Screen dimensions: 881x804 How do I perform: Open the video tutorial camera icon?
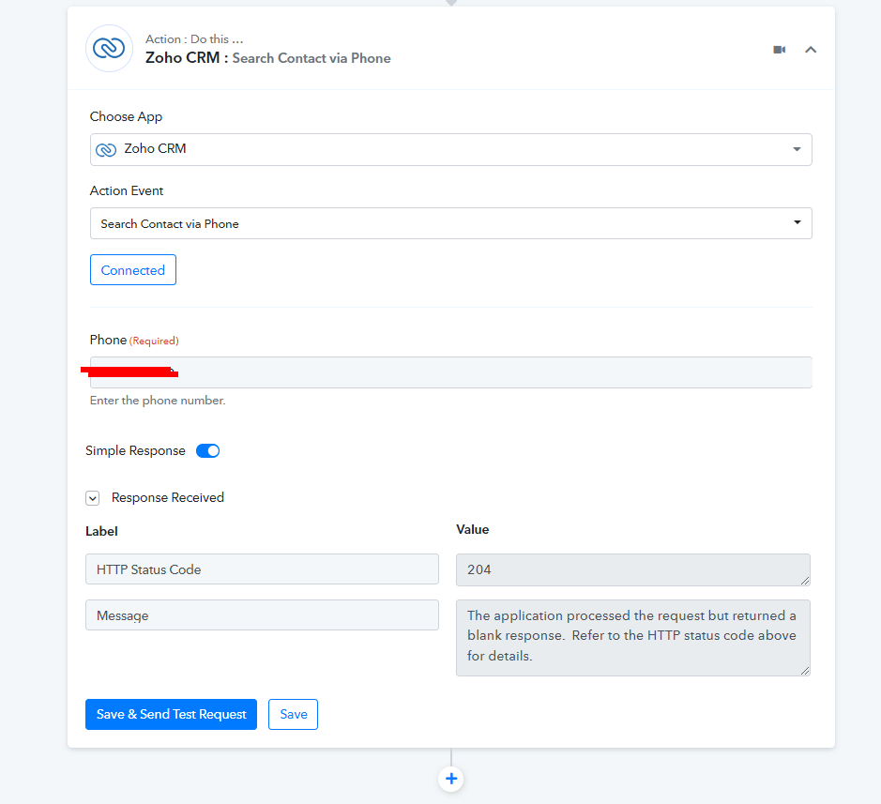point(780,50)
